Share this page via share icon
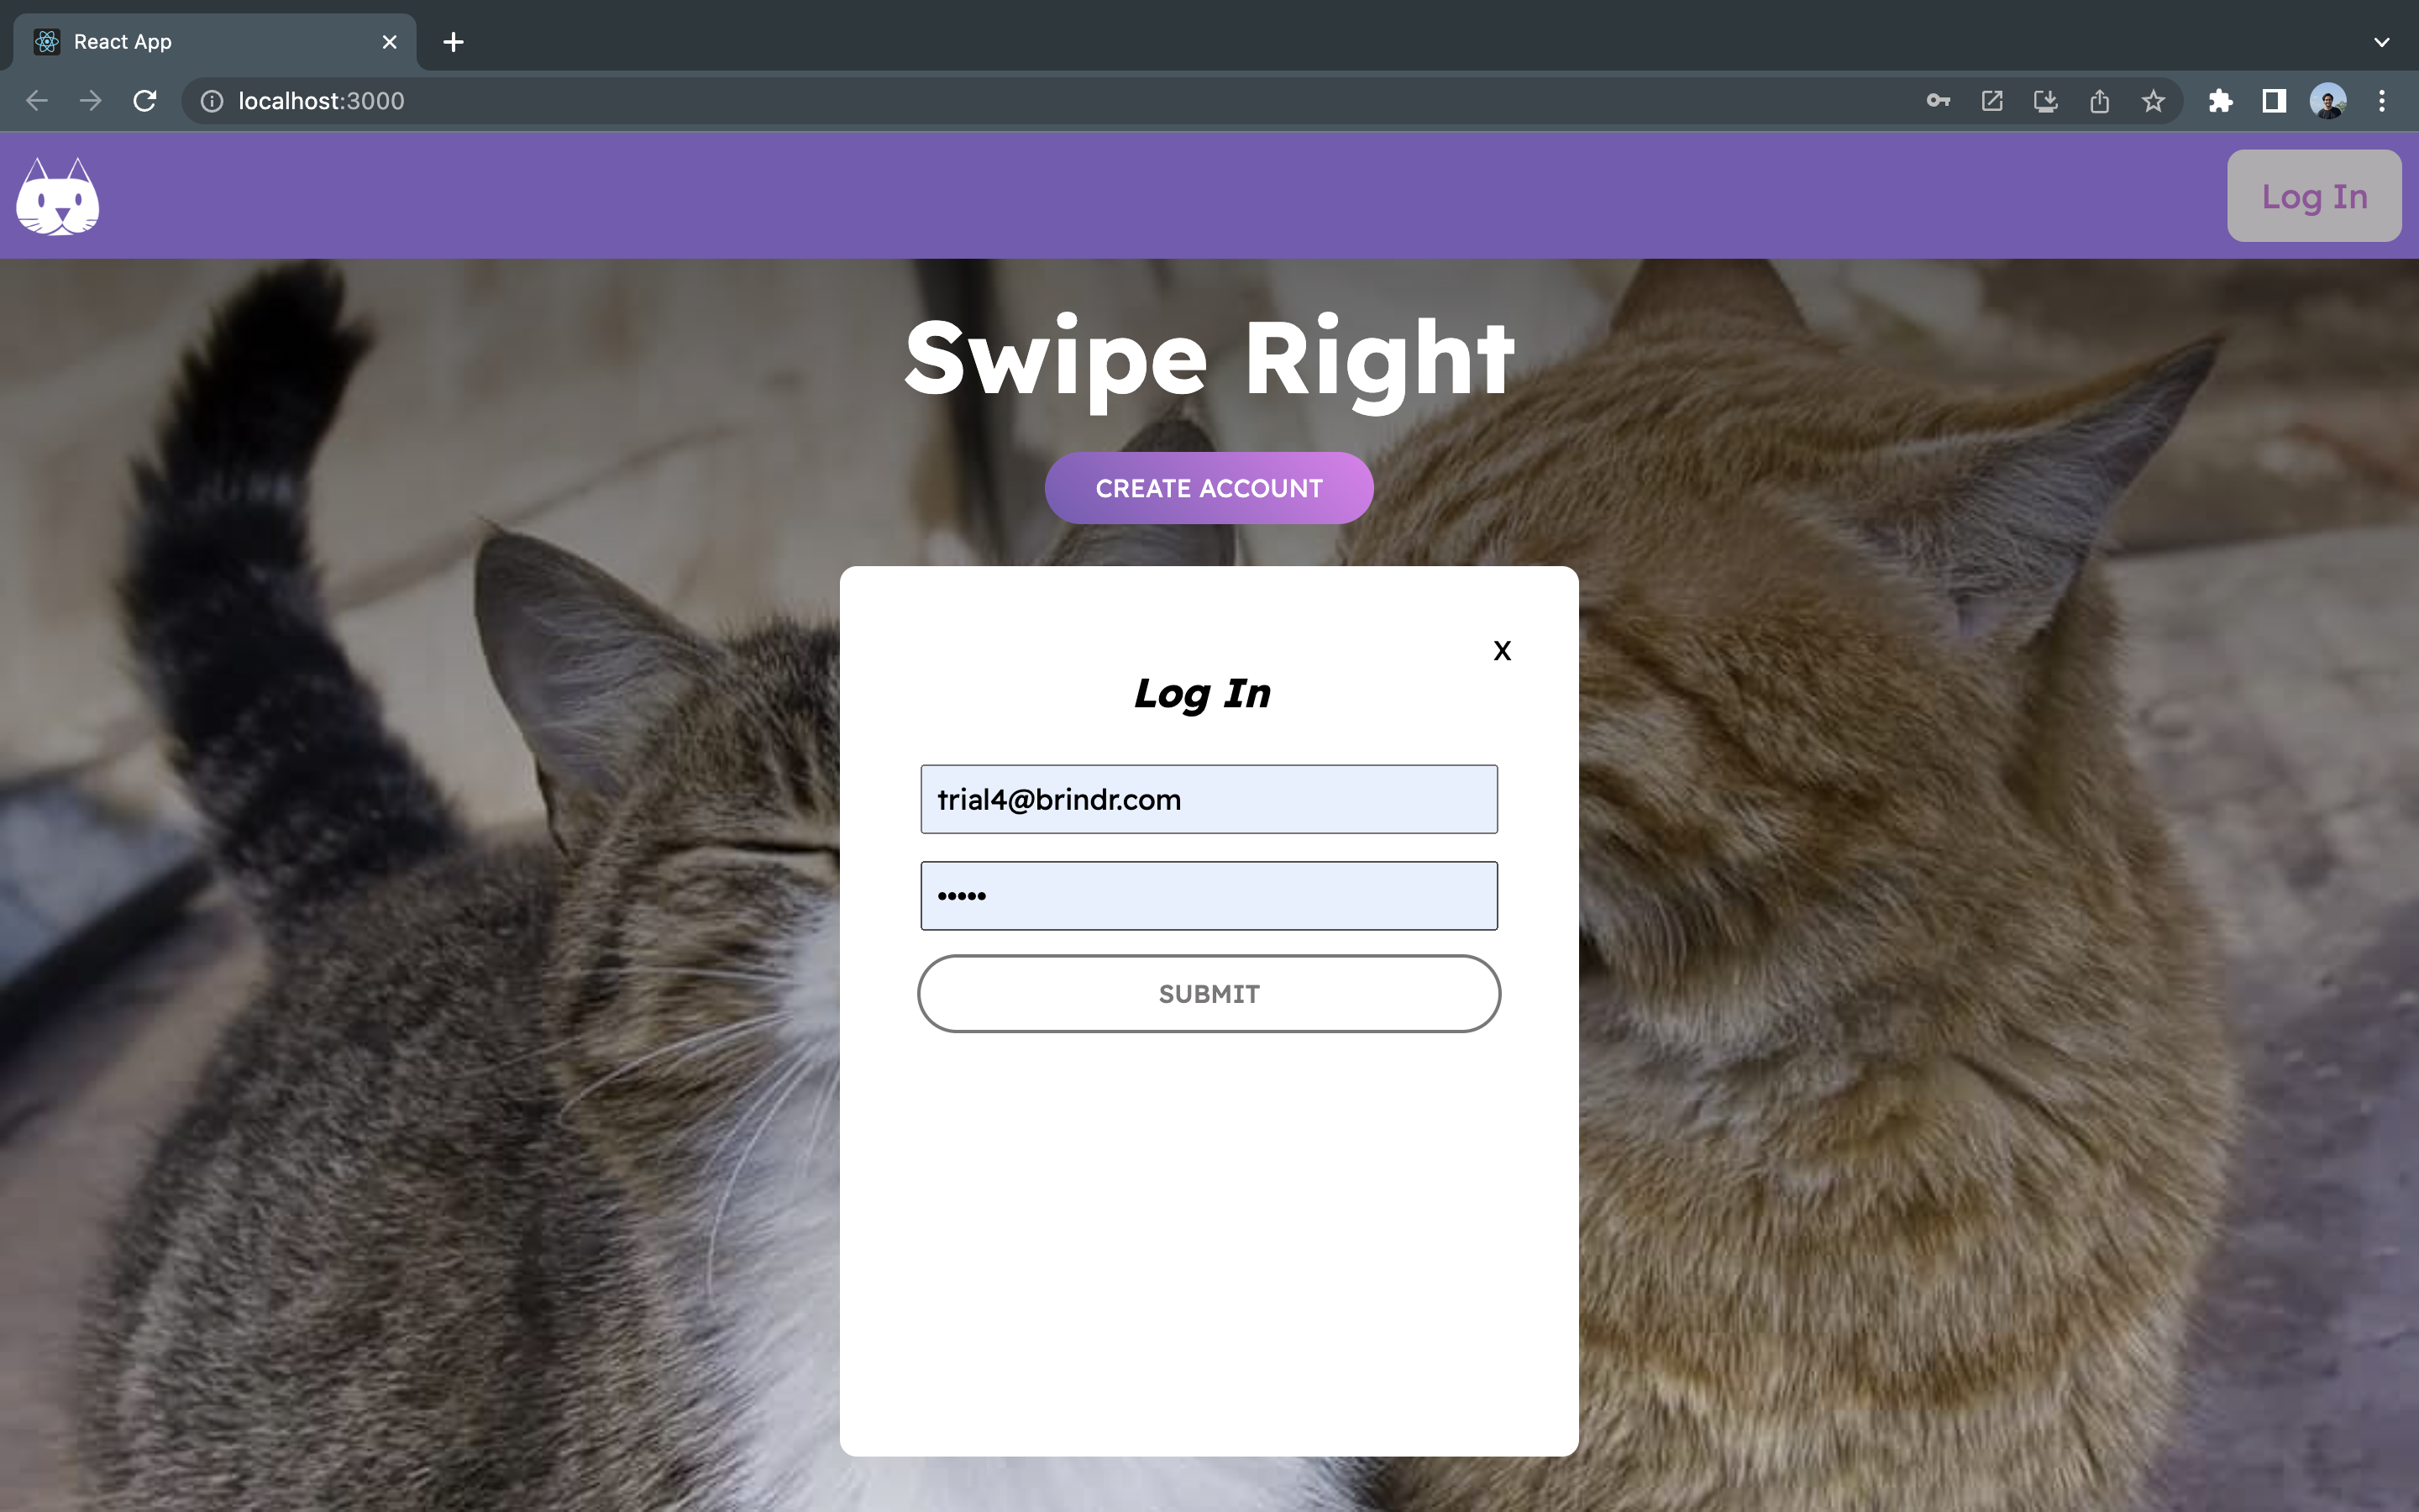Screen dimensions: 2419x1512 (2099, 101)
